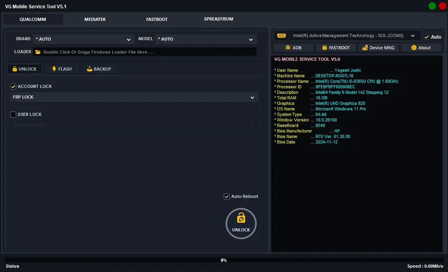Toggle the Auto port detection checkbox
448x272 pixels.
(x=426, y=37)
